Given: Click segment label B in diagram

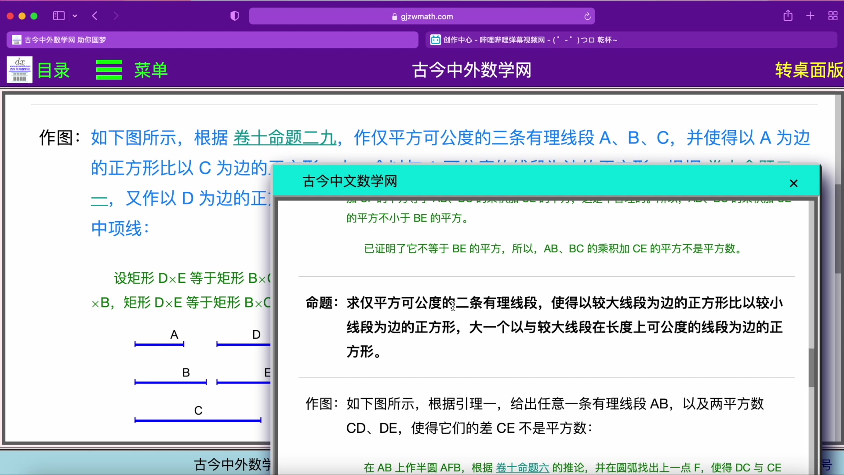Looking at the screenshot, I should 186,373.
